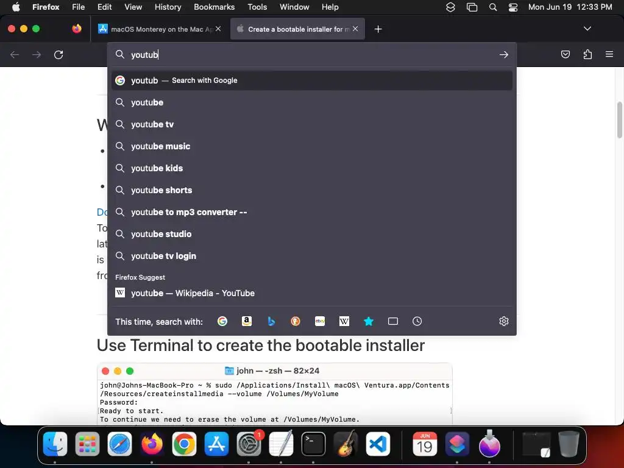Choose "youtub — Search with Google" result
Screen dimensions: 624x468
click(x=312, y=80)
